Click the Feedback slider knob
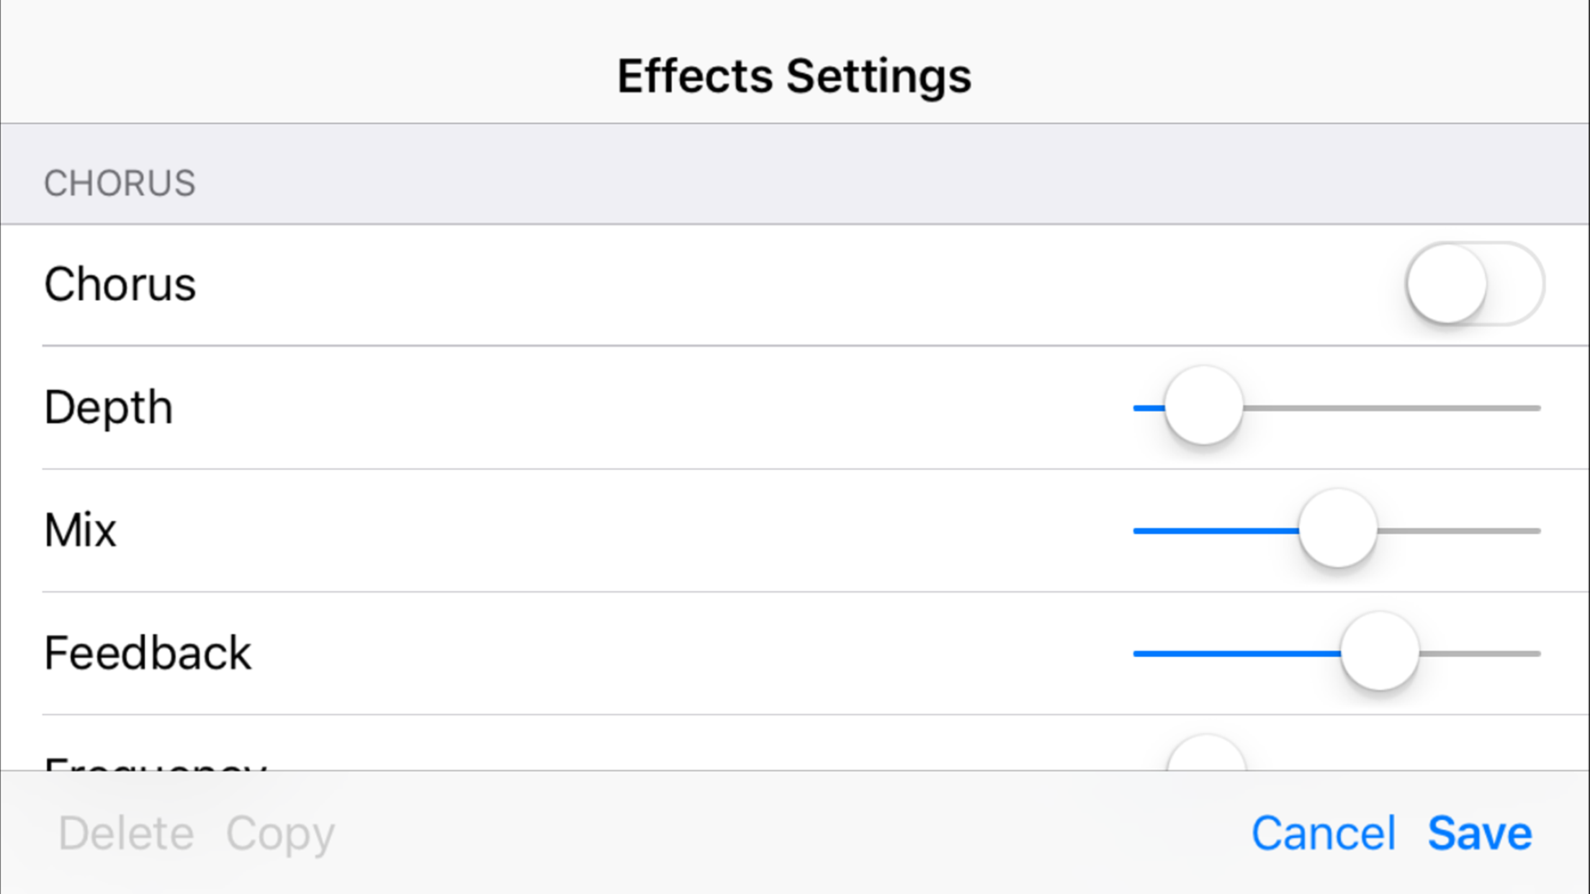 [x=1379, y=652]
